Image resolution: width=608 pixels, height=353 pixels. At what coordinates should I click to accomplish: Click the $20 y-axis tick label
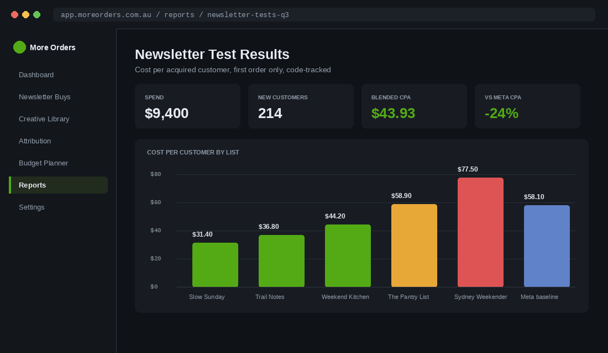click(x=156, y=259)
